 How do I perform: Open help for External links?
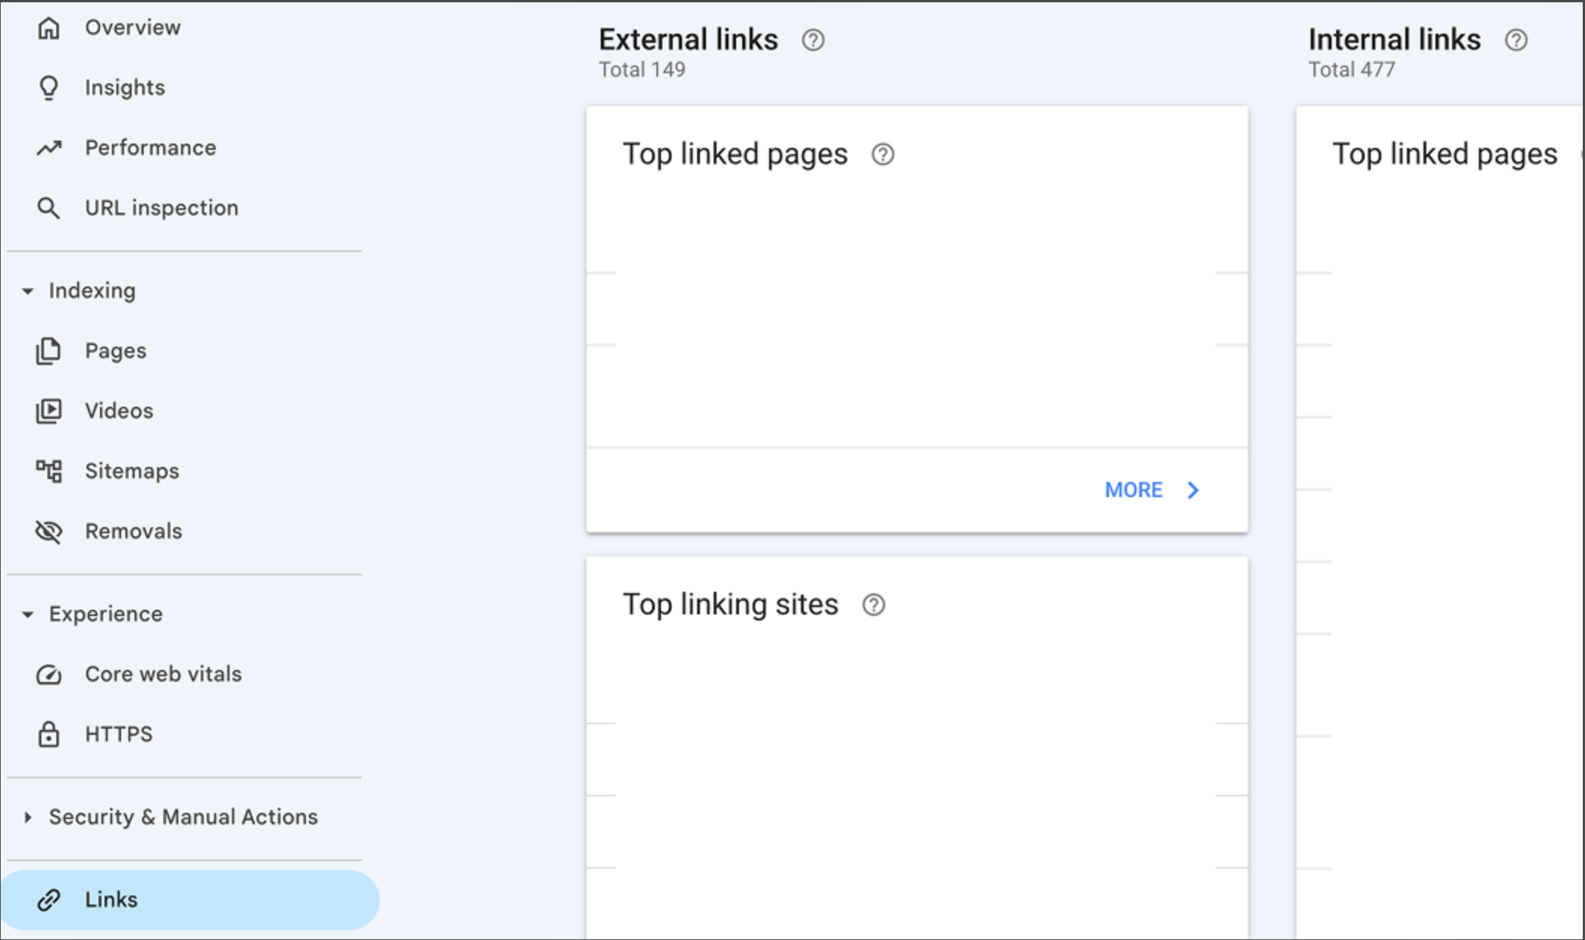(x=814, y=41)
